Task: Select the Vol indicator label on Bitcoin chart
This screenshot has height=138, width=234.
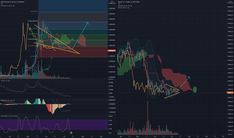Action: (x=119, y=4)
